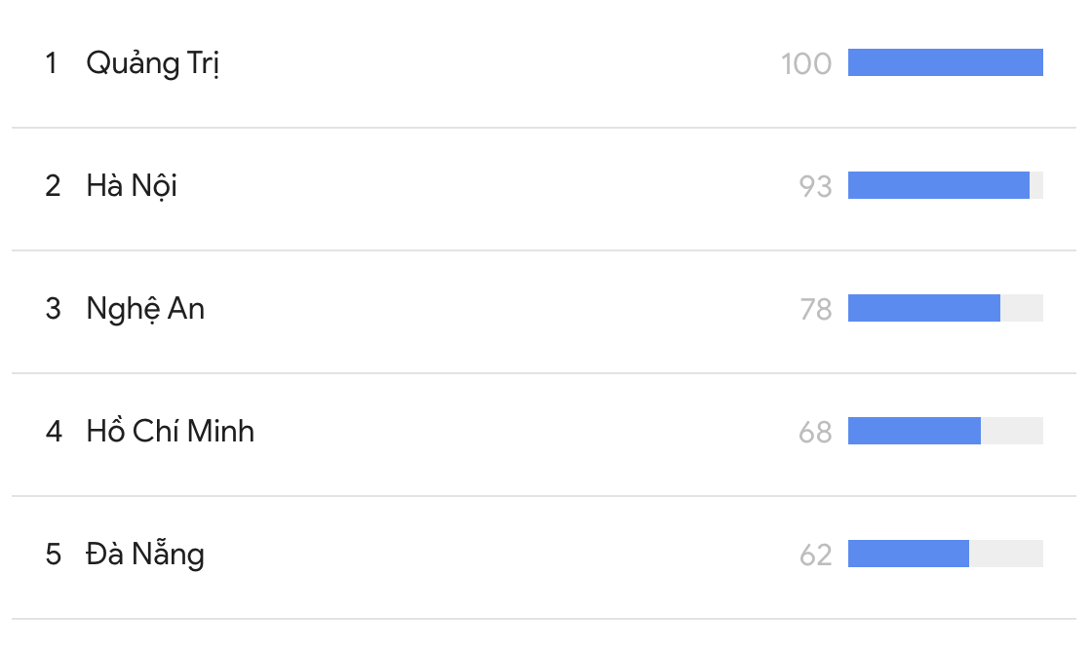
Task: Select rank number 3 beside Nghệ An
Action: tap(53, 309)
